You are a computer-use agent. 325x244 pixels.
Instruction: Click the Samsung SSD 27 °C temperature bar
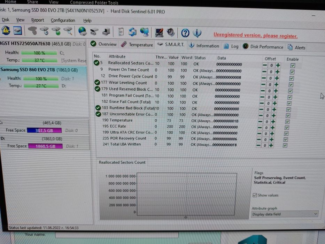[41, 86]
